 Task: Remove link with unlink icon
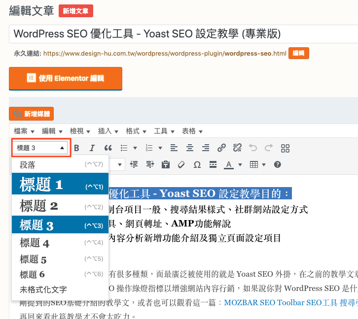[x=237, y=148]
